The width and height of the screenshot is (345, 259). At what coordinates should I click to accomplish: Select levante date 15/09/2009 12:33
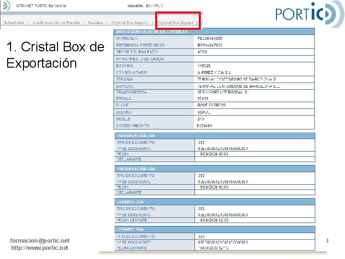[x=213, y=220]
